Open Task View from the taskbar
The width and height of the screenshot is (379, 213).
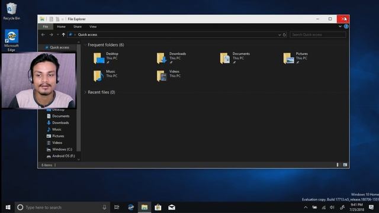117,207
